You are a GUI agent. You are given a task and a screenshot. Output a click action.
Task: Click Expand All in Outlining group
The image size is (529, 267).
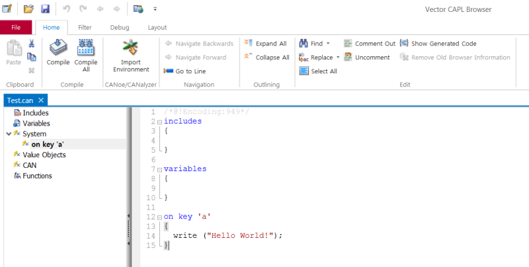(x=266, y=44)
